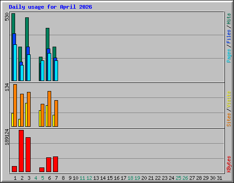
Task: Click the 530 axis value on the hits chart
Action: pyautogui.click(x=7, y=16)
